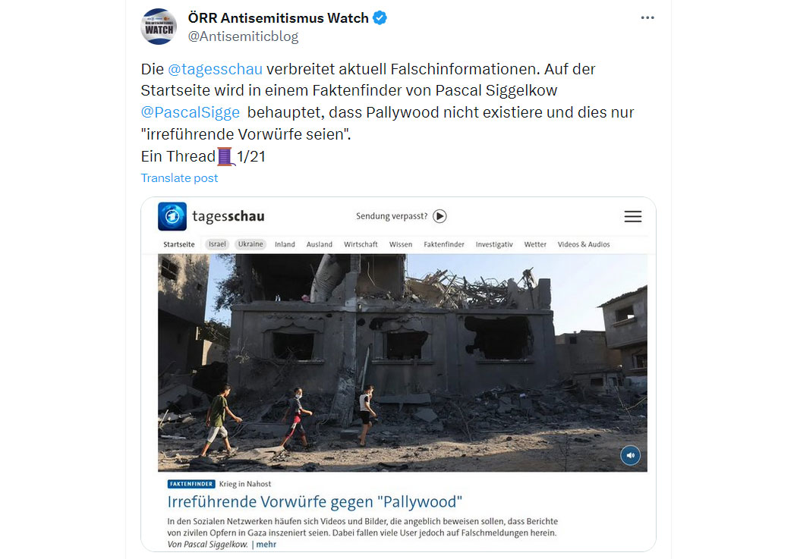Play the missed broadcast with play icon
Viewport: 797px width, 559px height.
439,216
